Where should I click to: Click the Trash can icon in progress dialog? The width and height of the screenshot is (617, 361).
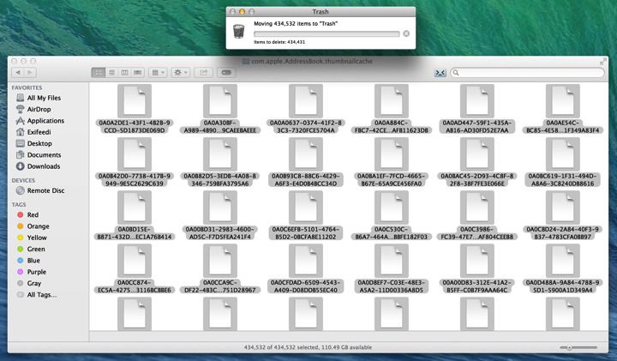(x=239, y=31)
